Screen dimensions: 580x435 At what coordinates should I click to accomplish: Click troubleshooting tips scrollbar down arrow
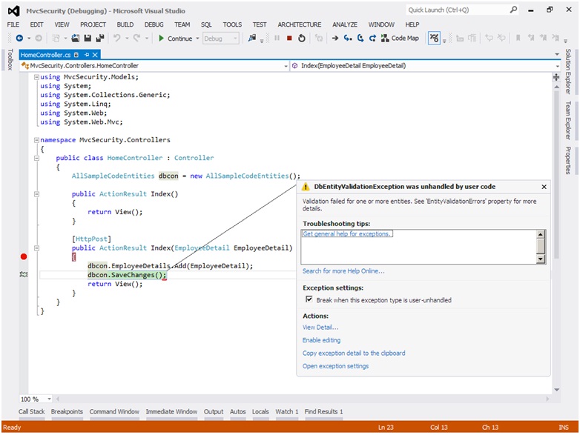tap(541, 259)
